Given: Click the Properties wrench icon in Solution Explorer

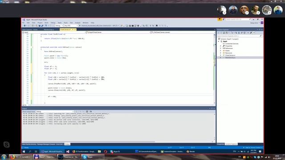Looking at the screenshot, I should pyautogui.click(x=251, y=33).
